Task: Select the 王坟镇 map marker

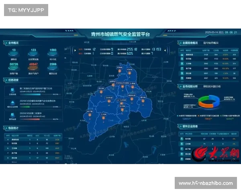Action: (x=104, y=118)
